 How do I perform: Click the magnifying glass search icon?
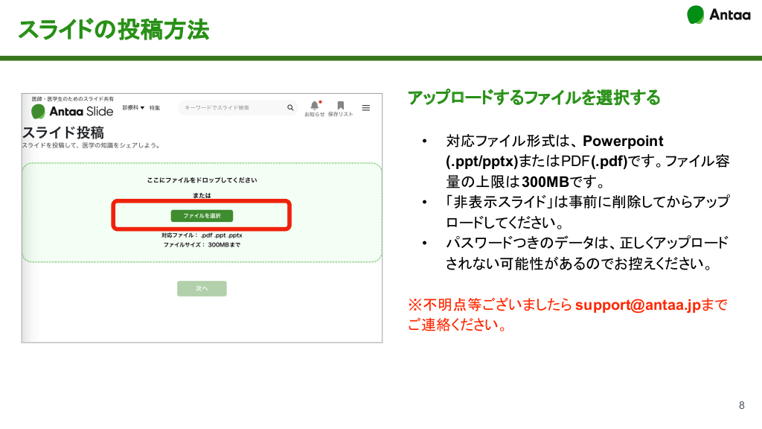pyautogui.click(x=290, y=108)
